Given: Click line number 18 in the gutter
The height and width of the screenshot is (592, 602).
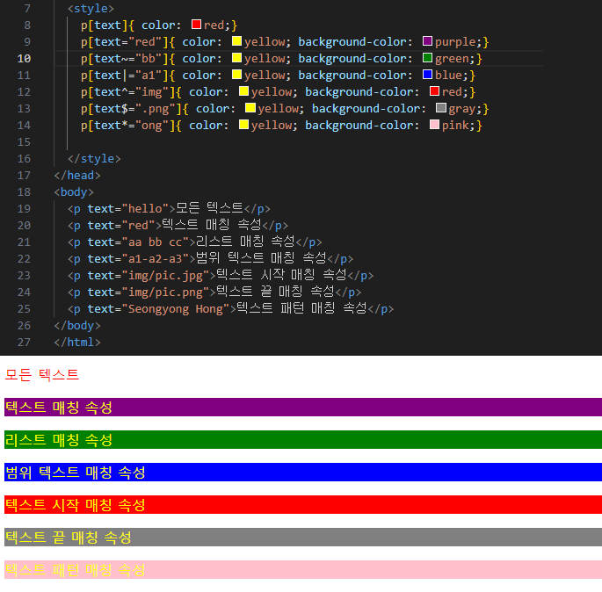Looking at the screenshot, I should pyautogui.click(x=24, y=192).
